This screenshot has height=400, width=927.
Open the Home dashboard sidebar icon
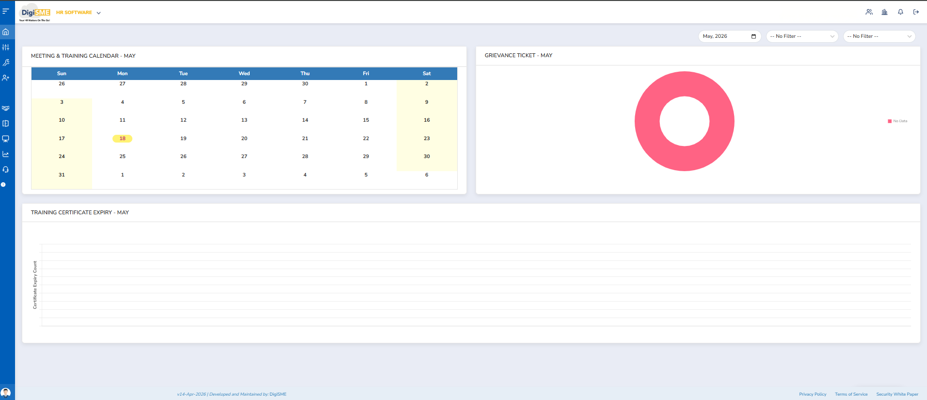pyautogui.click(x=6, y=32)
